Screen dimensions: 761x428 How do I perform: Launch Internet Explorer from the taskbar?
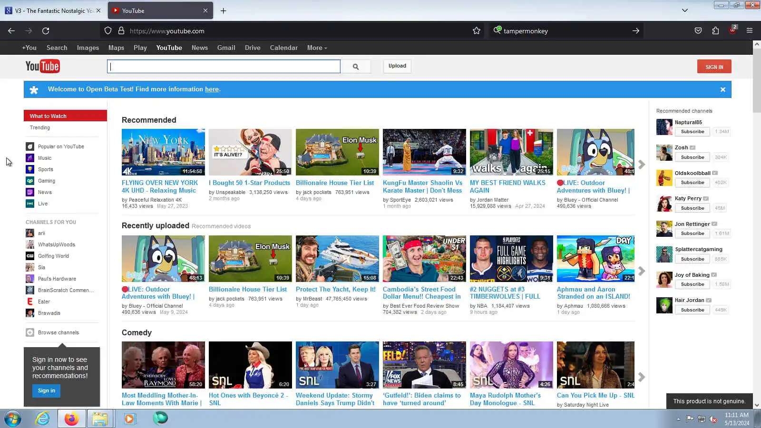(43, 419)
